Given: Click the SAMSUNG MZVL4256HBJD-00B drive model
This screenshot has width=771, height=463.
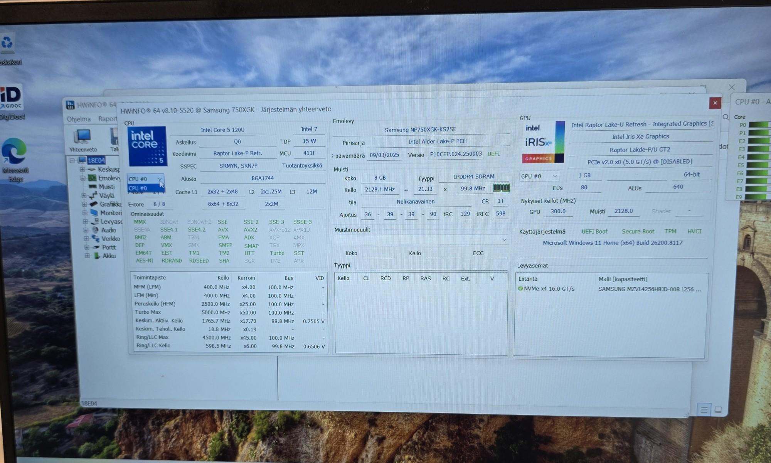Looking at the screenshot, I should [650, 289].
